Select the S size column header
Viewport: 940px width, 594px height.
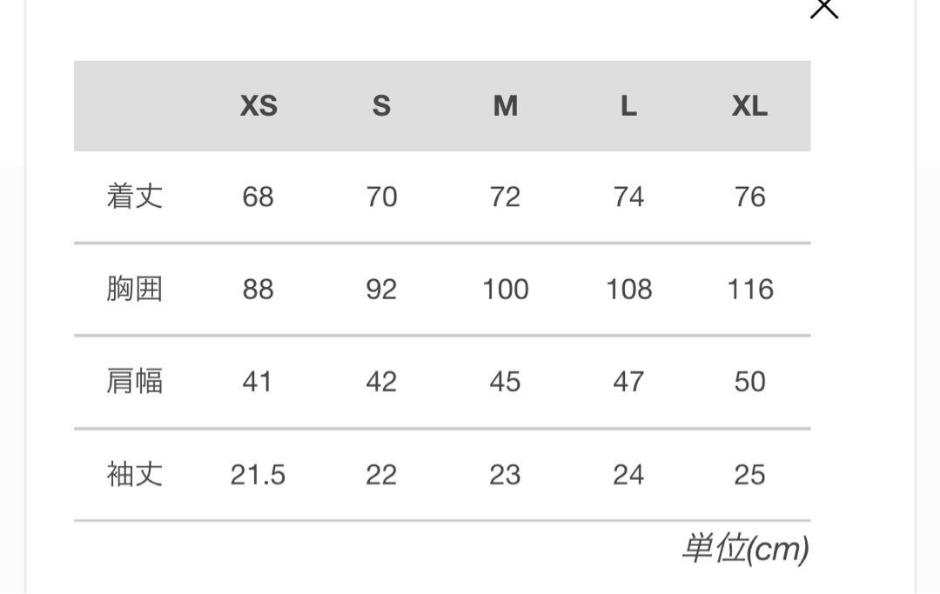click(381, 106)
